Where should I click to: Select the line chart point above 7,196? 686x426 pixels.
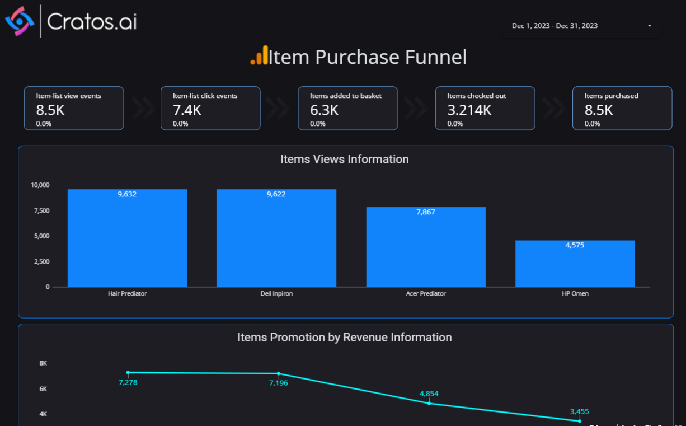(x=279, y=373)
